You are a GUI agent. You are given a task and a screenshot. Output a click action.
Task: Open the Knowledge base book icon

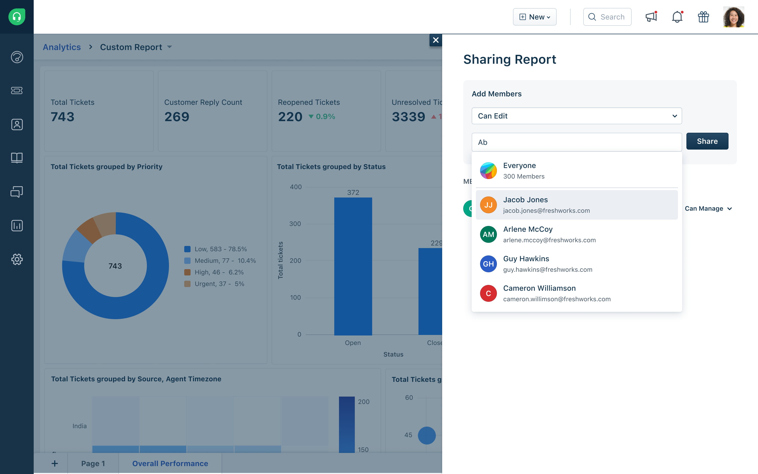[x=17, y=158]
